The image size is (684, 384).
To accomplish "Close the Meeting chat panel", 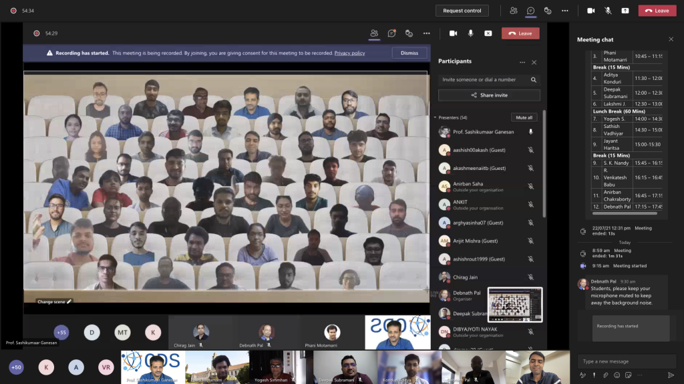I will coord(671,39).
